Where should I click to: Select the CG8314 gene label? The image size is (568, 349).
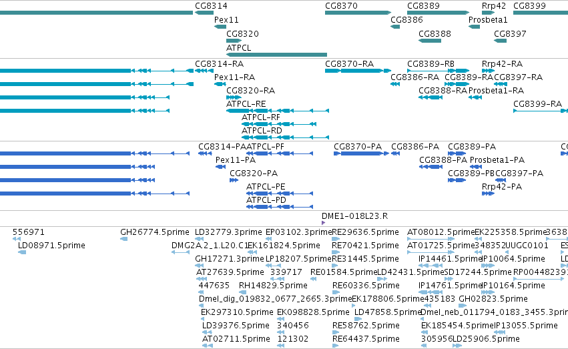[x=211, y=6]
